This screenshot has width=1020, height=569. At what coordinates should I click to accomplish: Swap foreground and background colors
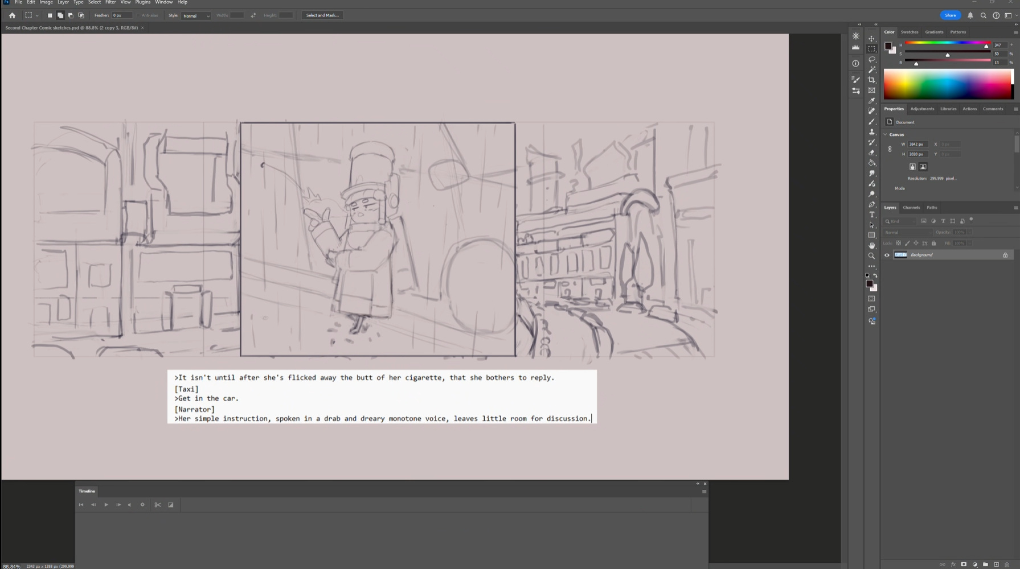875,276
